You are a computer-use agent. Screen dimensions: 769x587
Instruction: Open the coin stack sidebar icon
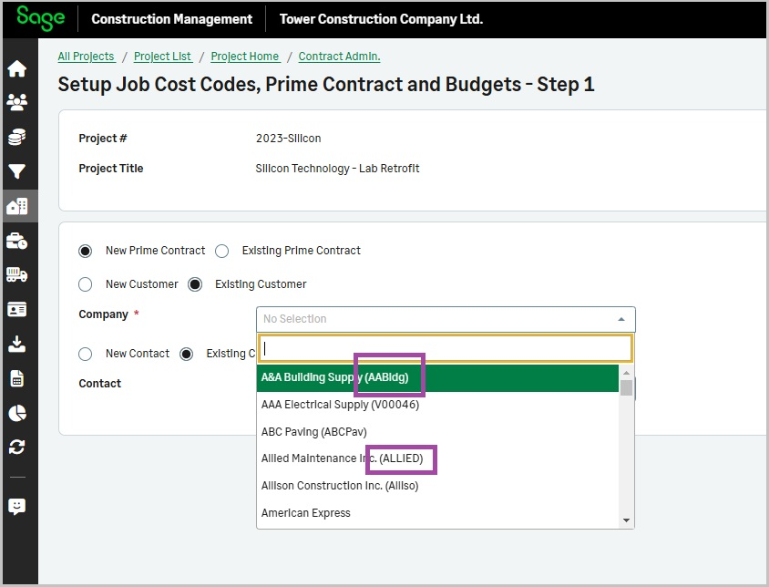17,137
